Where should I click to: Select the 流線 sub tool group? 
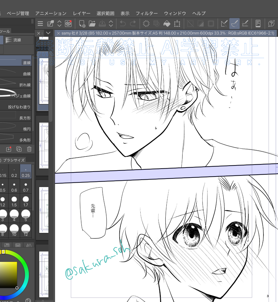(x=19, y=40)
